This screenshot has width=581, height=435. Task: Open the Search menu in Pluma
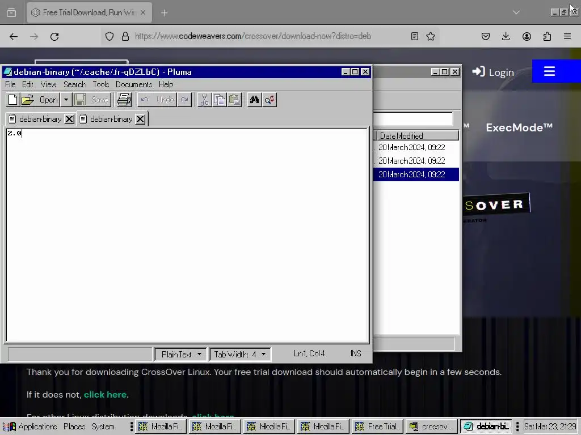[x=75, y=84]
